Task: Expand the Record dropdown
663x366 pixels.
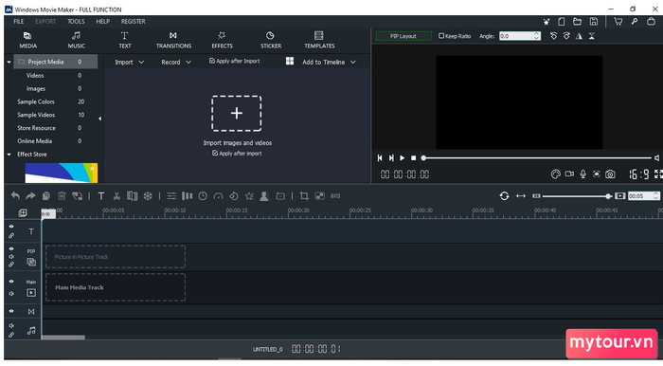Action: pyautogui.click(x=176, y=63)
